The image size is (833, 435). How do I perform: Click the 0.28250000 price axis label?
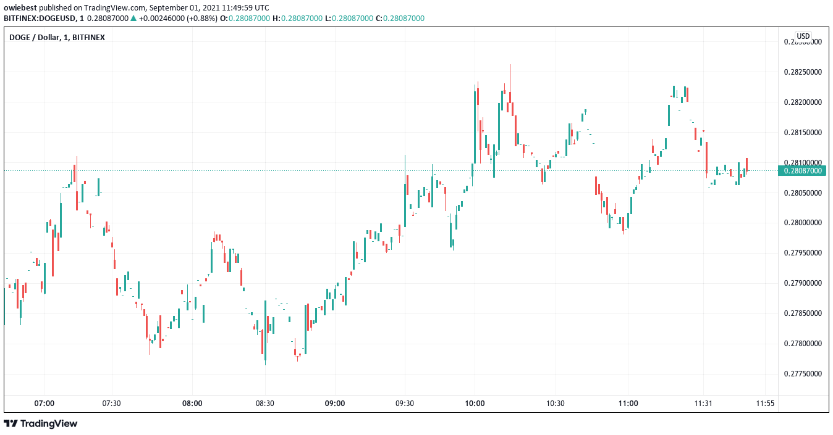point(802,72)
